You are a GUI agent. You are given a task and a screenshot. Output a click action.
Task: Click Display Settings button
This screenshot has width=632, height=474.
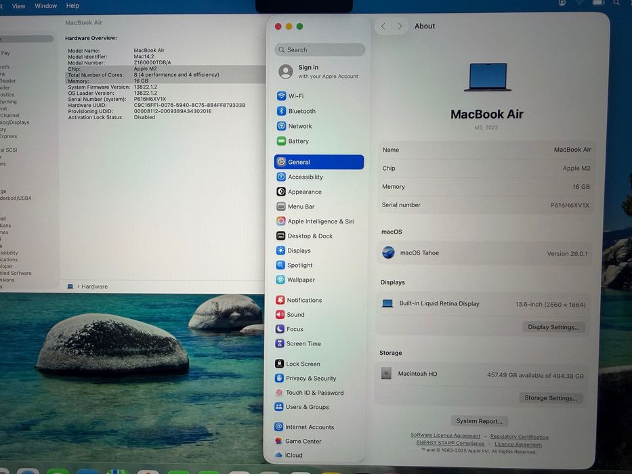(x=553, y=327)
